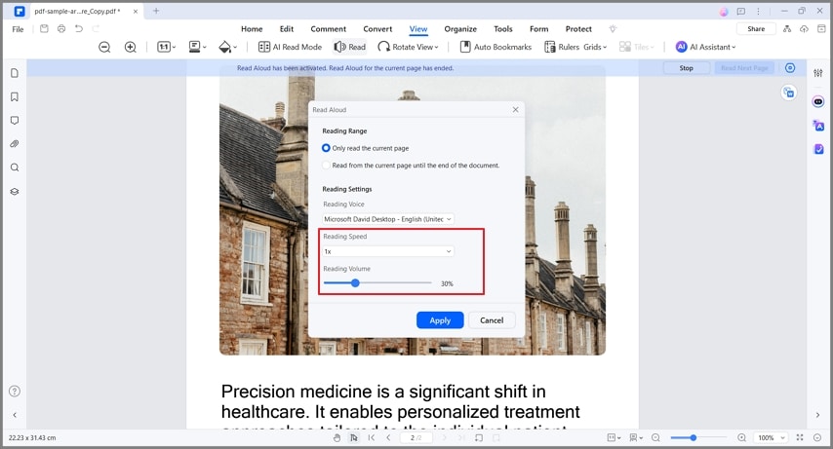Viewport: 833px width, 449px height.
Task: Enable AI Read Mode
Action: pyautogui.click(x=290, y=47)
